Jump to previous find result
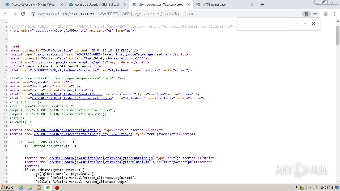Viewport: 340px width, 191px height. 296,24
